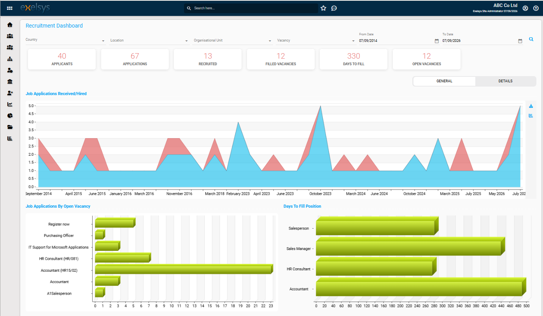
Task: Open the add-user recruitment sidebar icon
Action: click(10, 93)
